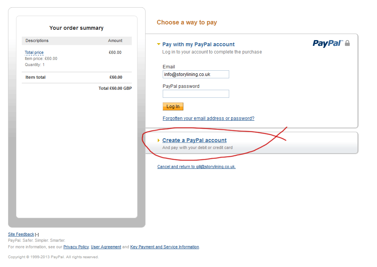Cancel and return to gill@storylining.co.uk
377x267 pixels.
click(x=196, y=167)
